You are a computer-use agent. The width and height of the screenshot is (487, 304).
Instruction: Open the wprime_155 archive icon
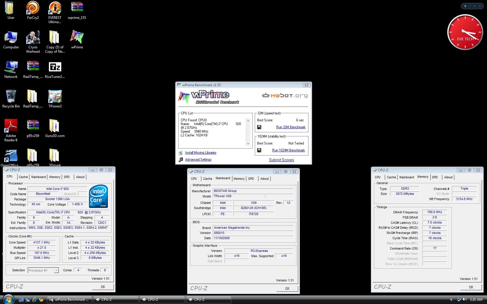click(77, 10)
